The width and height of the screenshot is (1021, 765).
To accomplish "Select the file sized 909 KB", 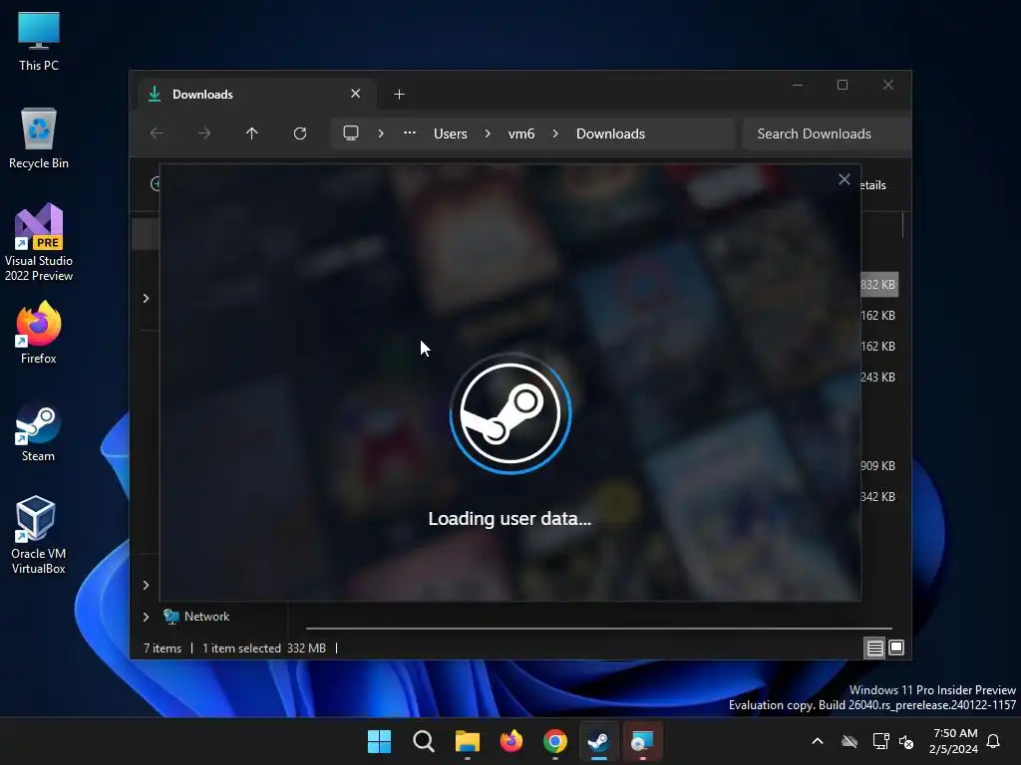I will (877, 466).
